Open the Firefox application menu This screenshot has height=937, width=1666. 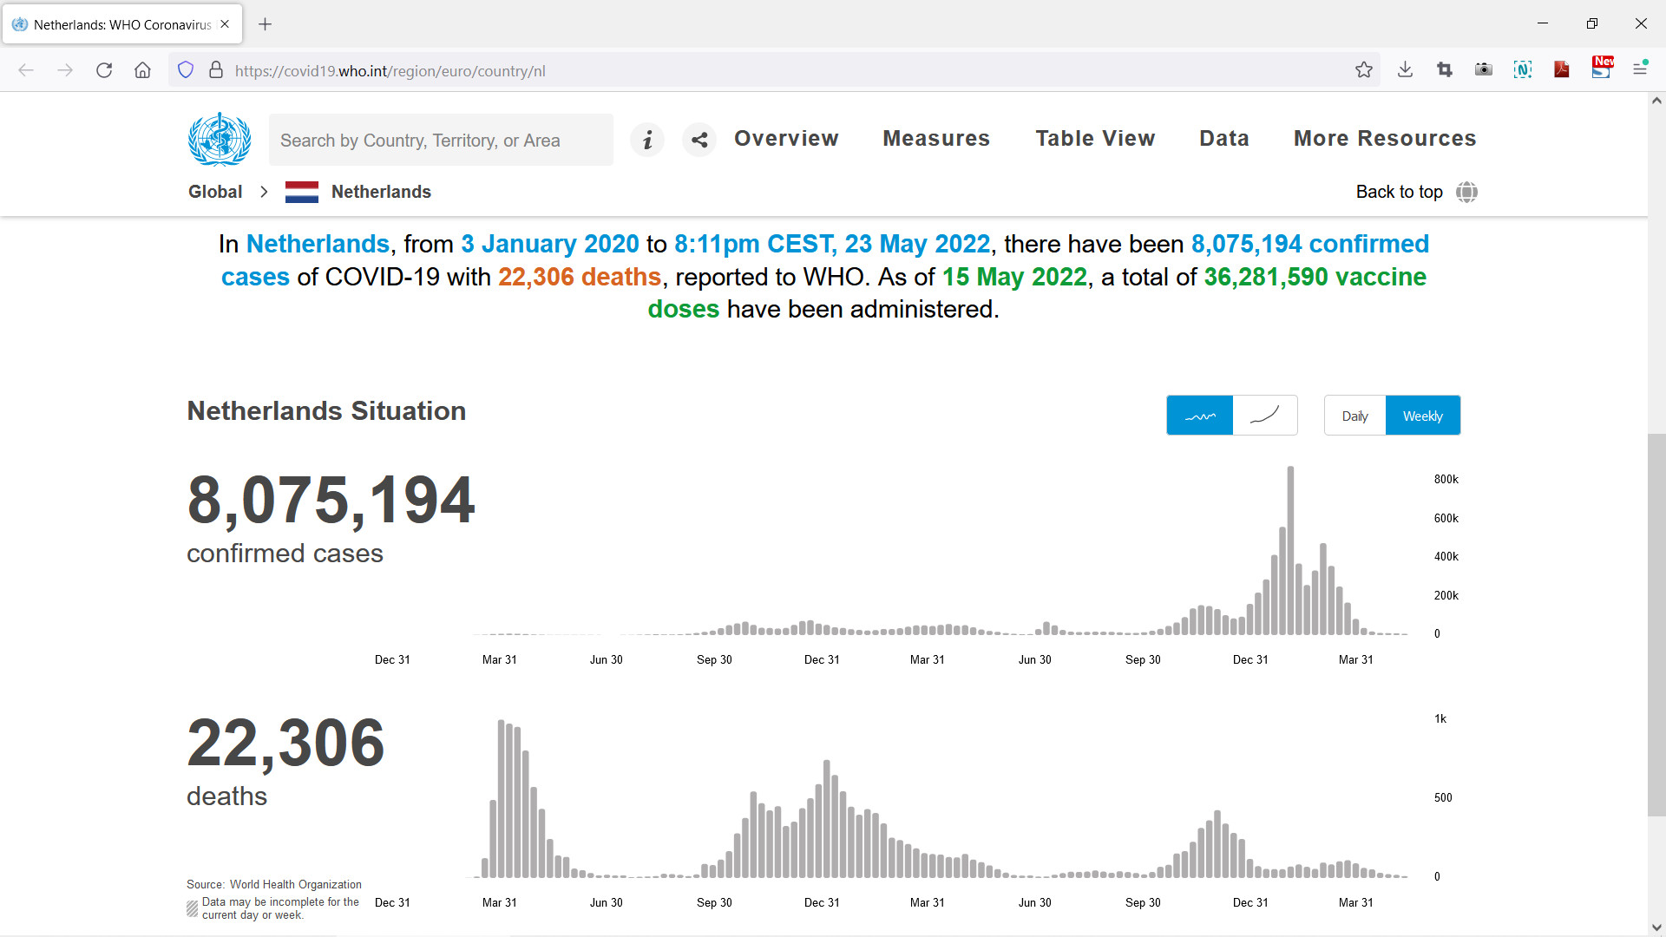click(1640, 70)
